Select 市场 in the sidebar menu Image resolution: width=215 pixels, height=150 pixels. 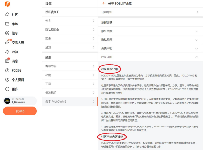point(15,24)
